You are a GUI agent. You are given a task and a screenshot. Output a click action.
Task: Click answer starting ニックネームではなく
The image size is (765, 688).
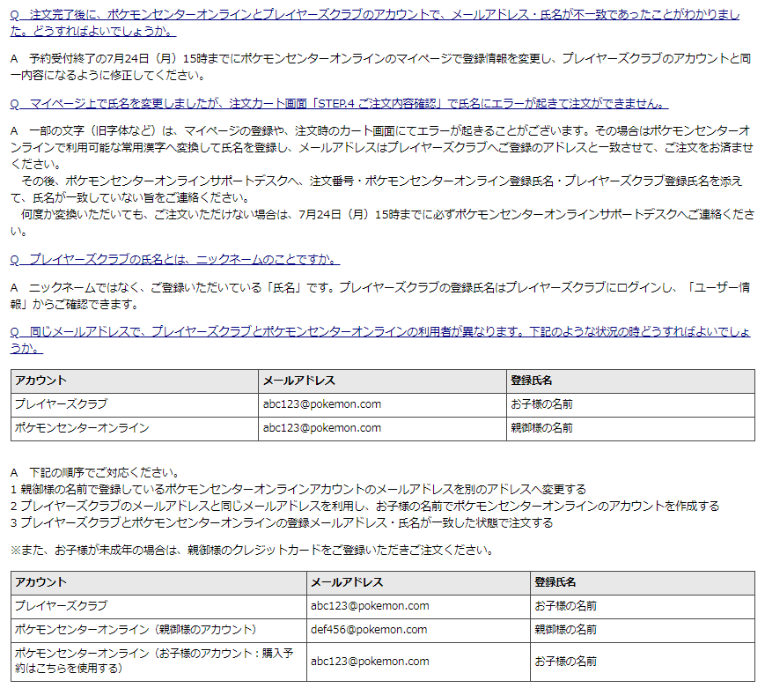click(380, 296)
